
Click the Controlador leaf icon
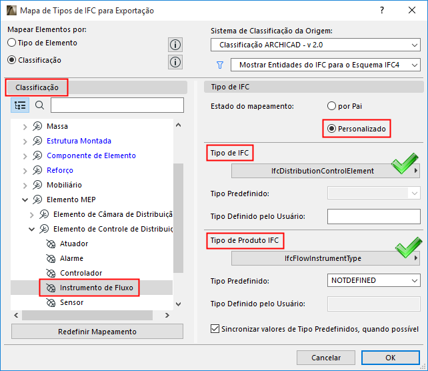tap(51, 273)
